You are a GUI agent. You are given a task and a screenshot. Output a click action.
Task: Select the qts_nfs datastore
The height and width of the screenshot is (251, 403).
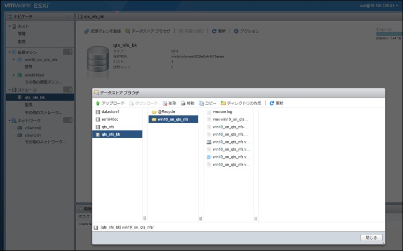pos(107,127)
